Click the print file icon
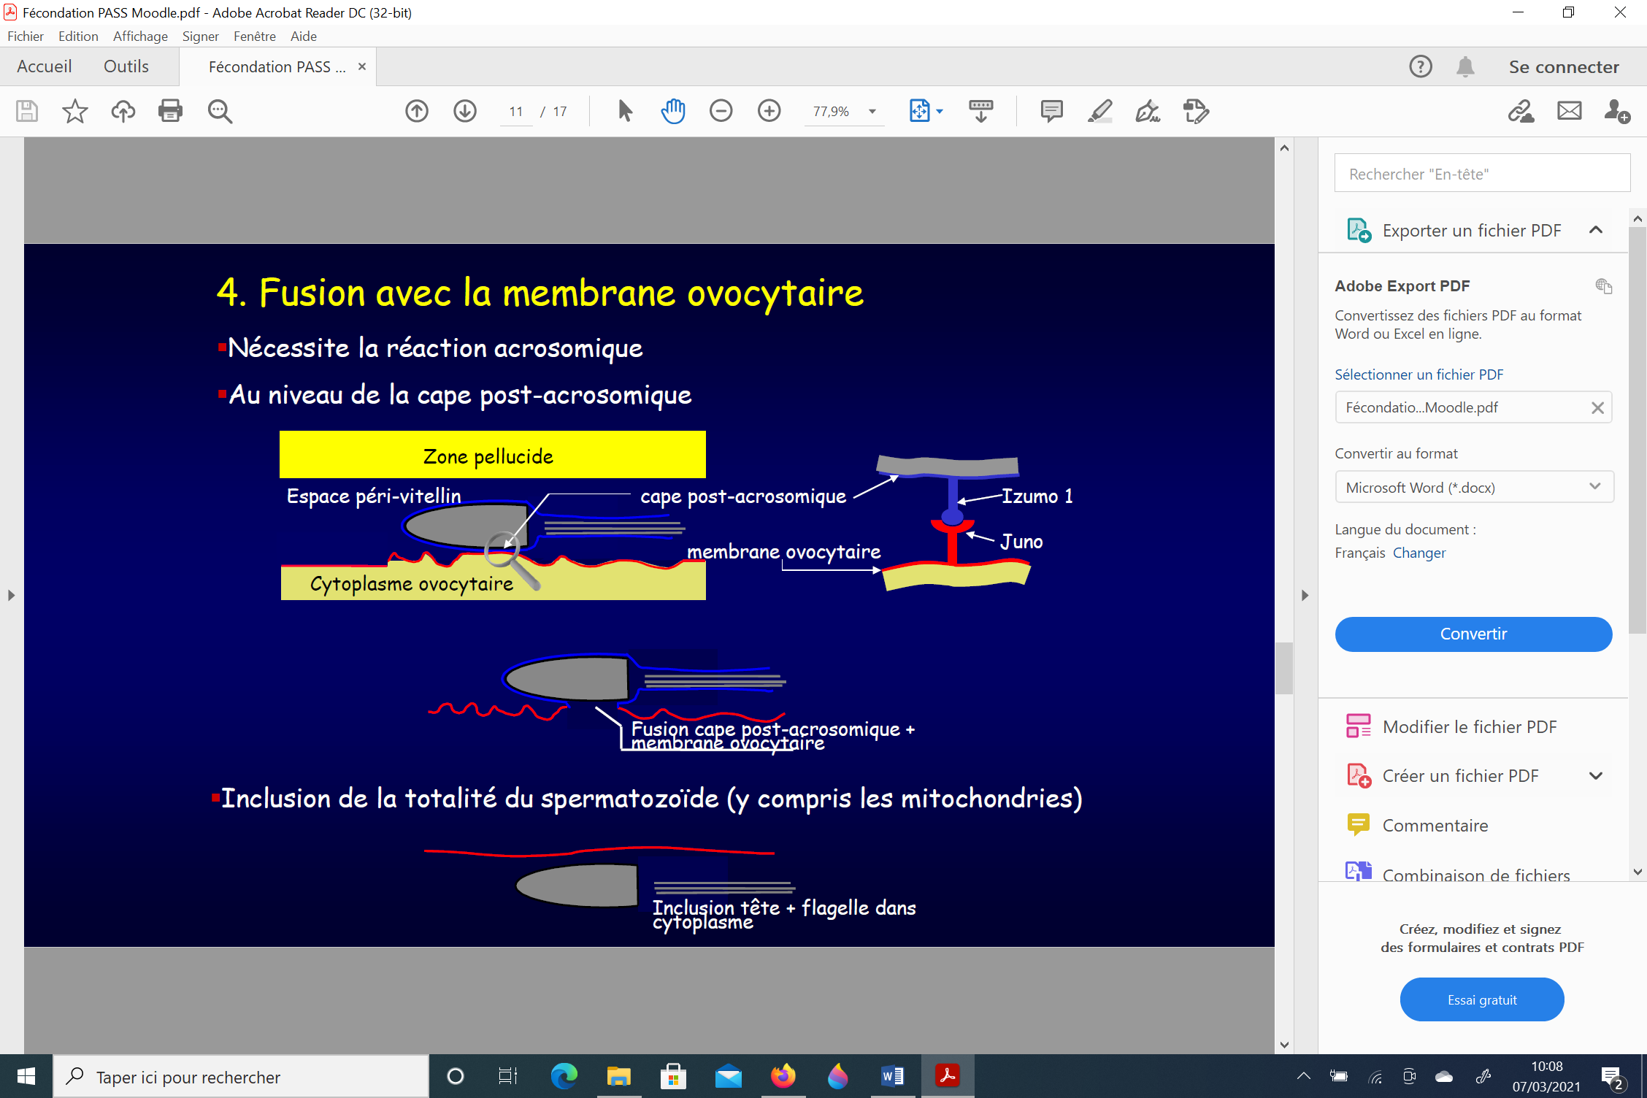Screen dimensions: 1647x1098 (170, 111)
